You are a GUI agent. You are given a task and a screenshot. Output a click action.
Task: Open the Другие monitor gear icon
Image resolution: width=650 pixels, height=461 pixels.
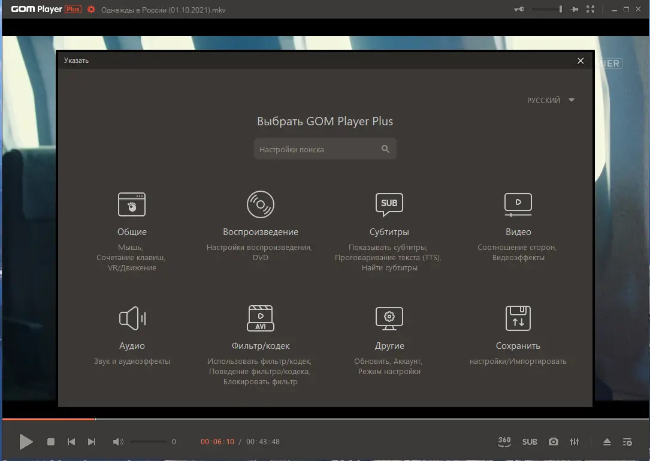(389, 318)
